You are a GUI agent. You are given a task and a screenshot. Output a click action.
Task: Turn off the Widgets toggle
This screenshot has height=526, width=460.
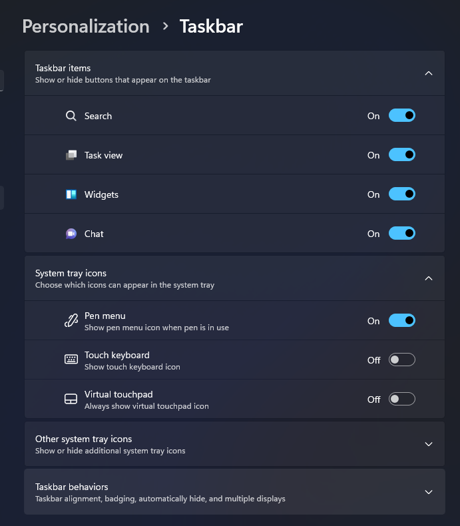pyautogui.click(x=402, y=194)
